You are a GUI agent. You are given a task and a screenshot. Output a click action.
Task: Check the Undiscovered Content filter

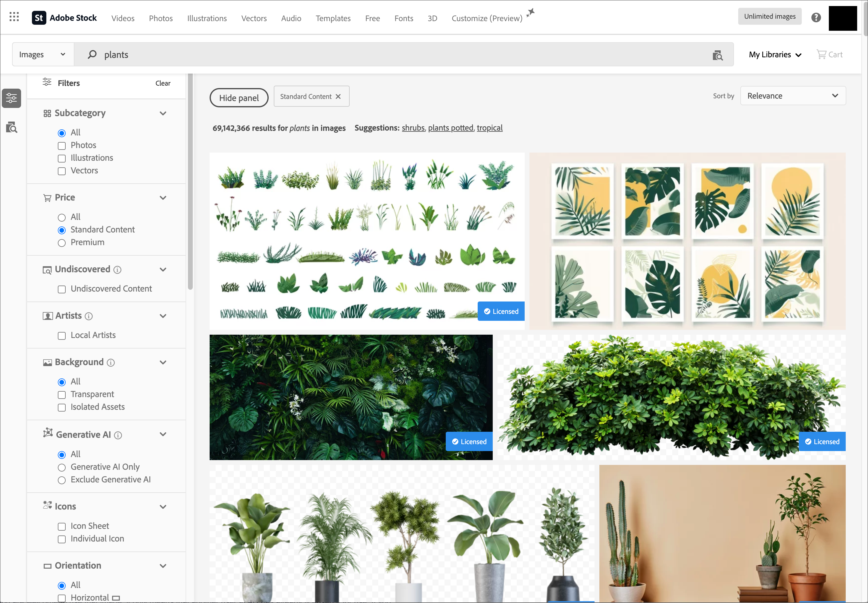[61, 289]
